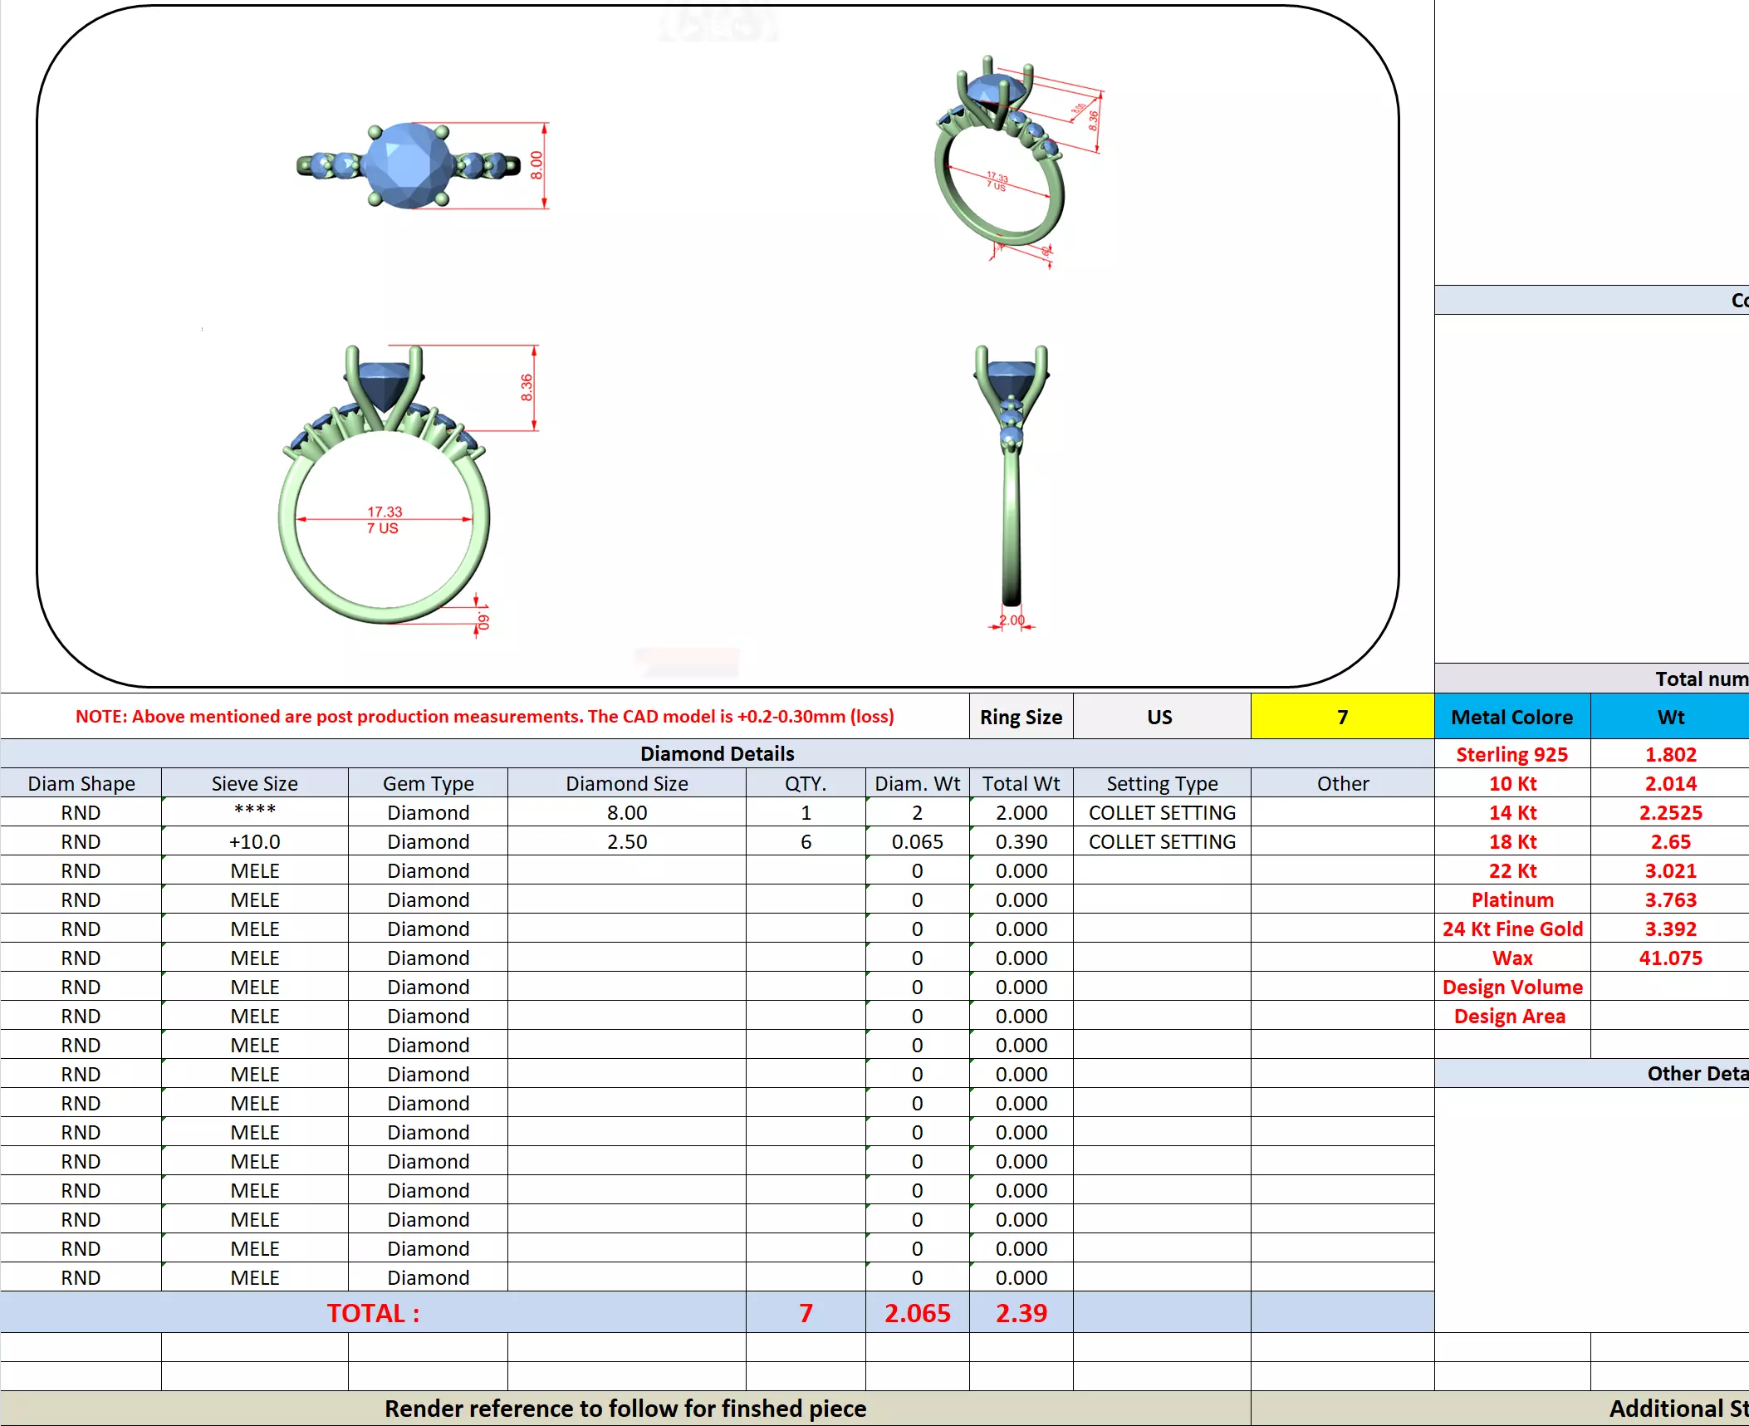This screenshot has height=1426, width=1749.
Task: Click the Sieve Size column header
Action: (254, 783)
